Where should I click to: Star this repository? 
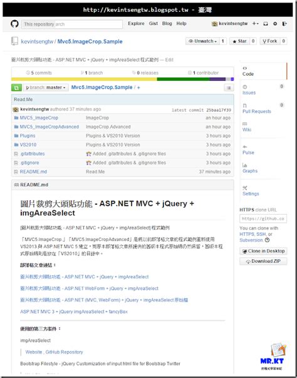(239, 41)
